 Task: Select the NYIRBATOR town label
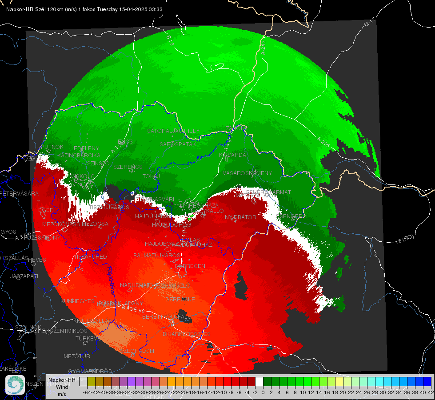(240, 217)
